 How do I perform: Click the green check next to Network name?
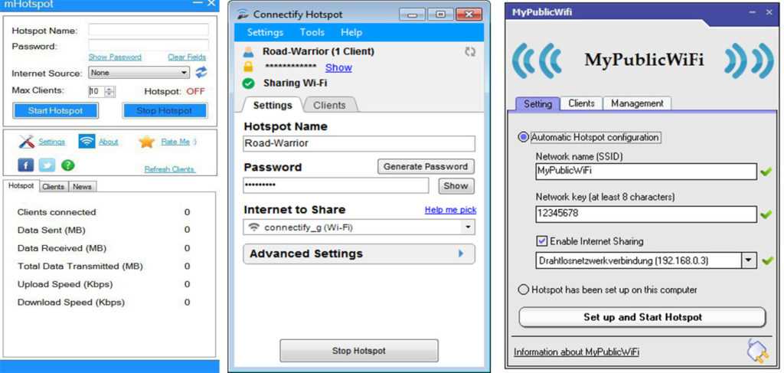point(766,172)
